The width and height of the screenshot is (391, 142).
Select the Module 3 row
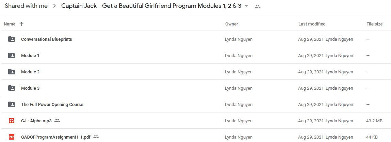[195, 88]
